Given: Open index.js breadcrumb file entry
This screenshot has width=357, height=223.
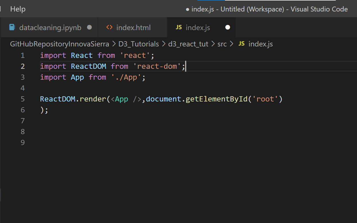Looking at the screenshot, I should click(x=261, y=44).
